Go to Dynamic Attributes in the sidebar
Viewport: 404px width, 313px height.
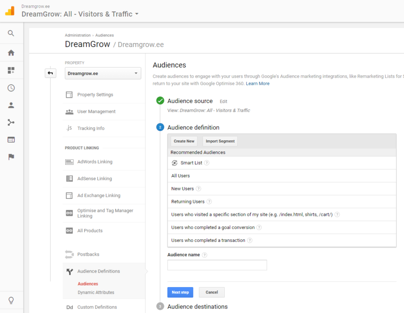click(x=96, y=292)
